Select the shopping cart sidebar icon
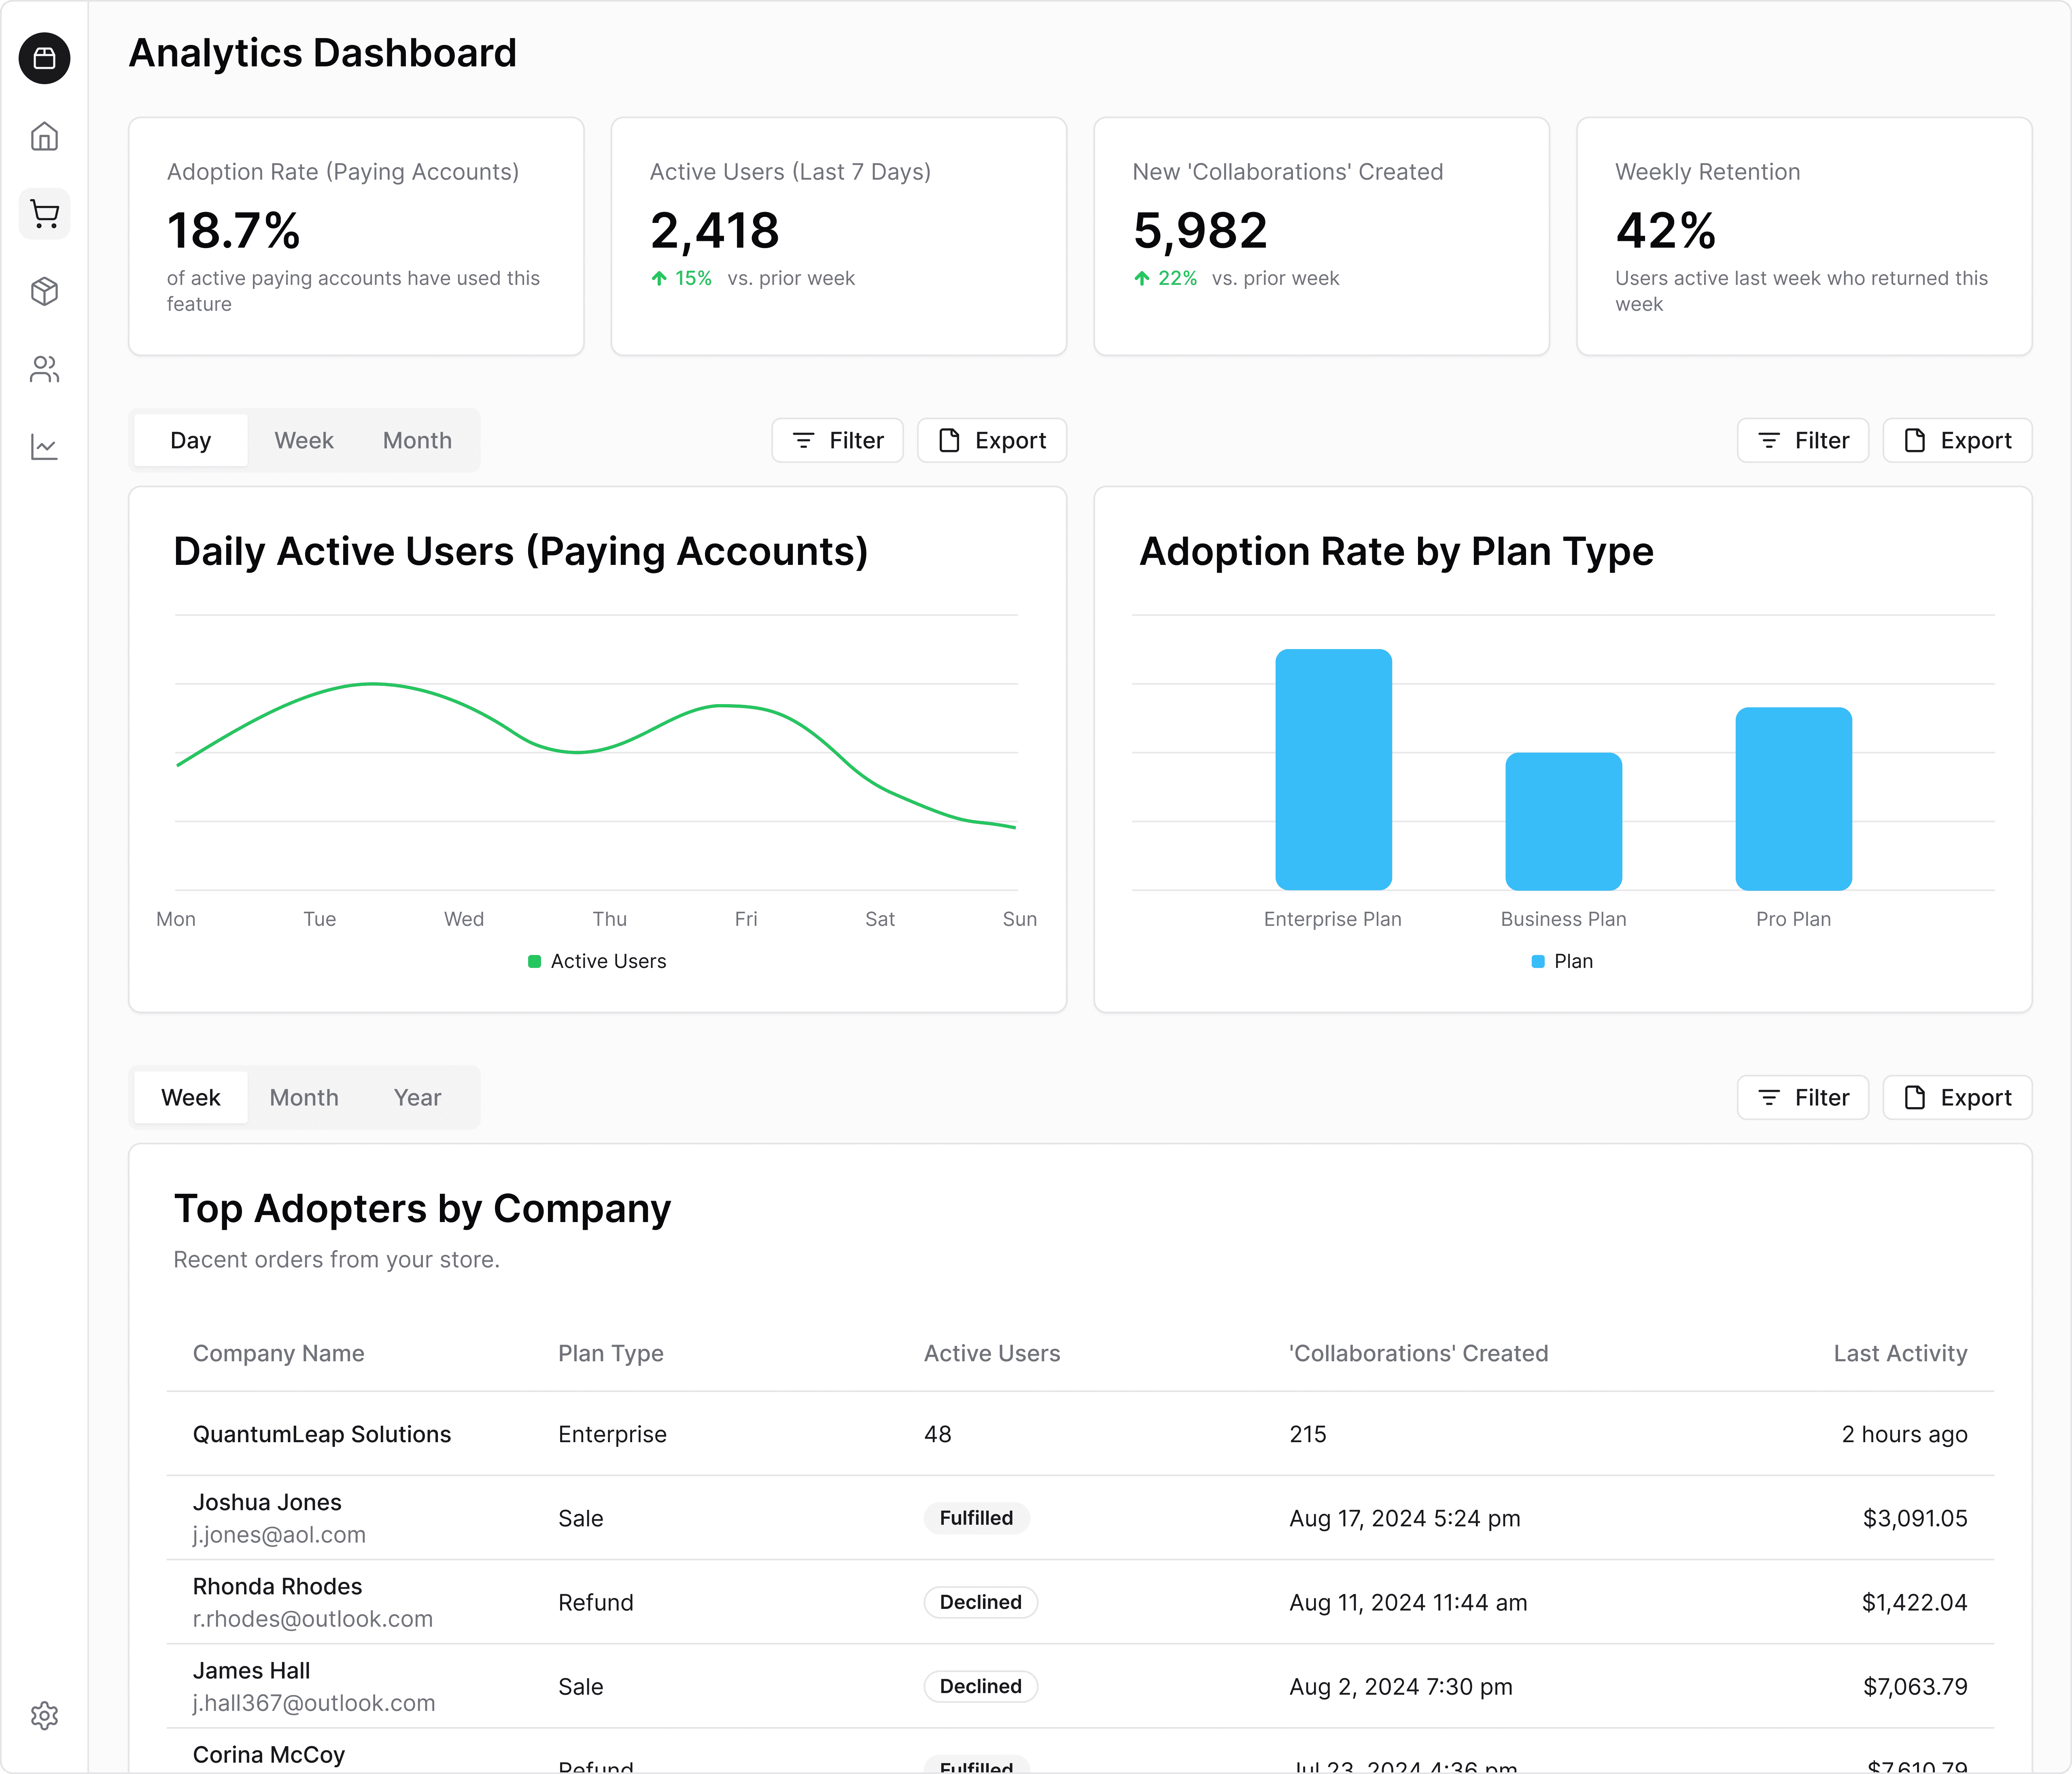Screen dimensions: 2072x1774 pyautogui.click(x=44, y=213)
